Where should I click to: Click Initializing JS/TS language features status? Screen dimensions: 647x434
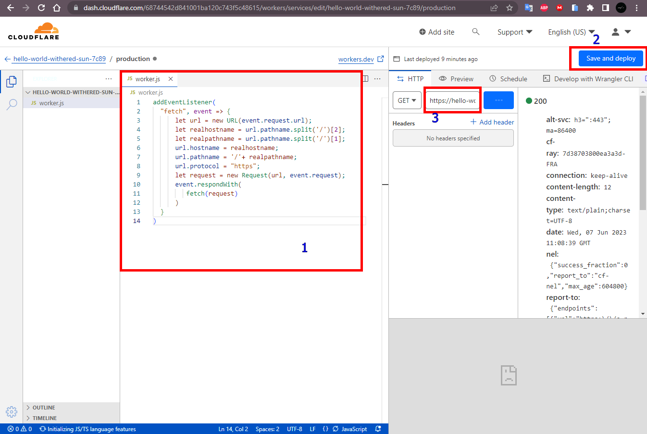point(87,429)
